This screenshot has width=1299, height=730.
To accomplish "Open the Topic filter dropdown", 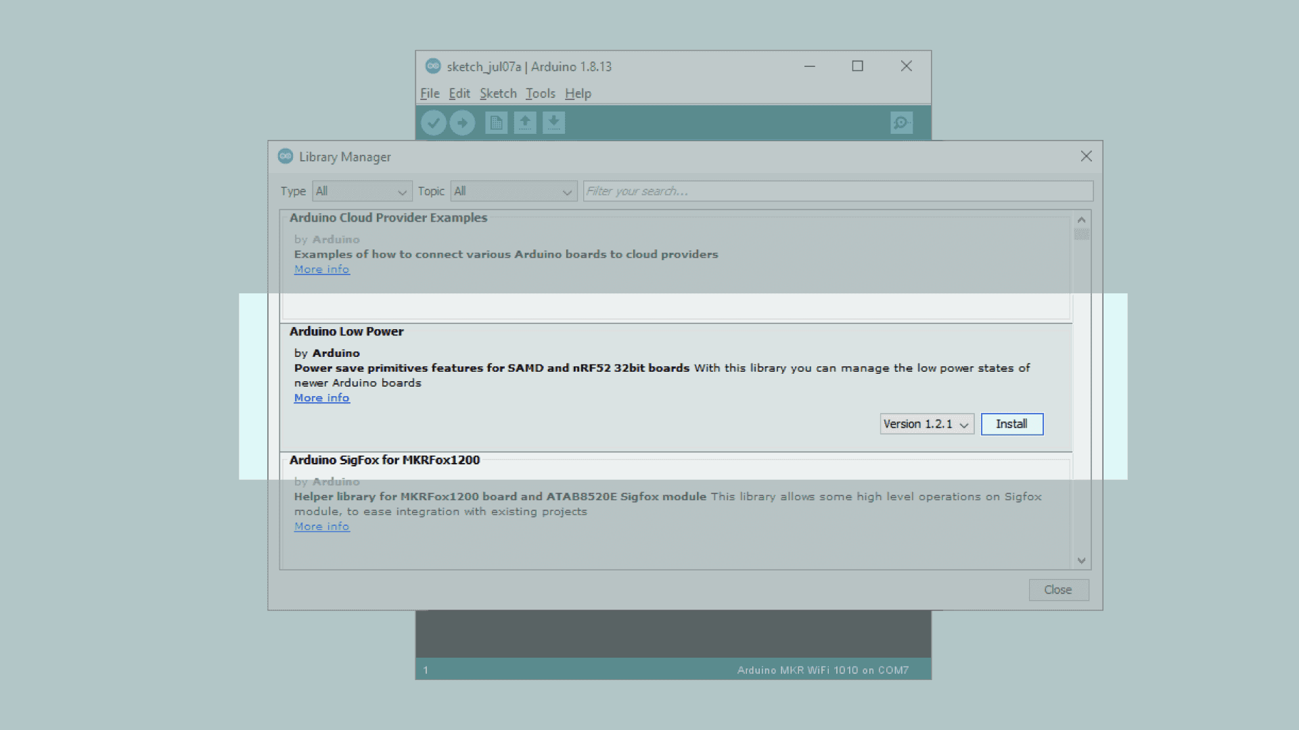I will (514, 191).
